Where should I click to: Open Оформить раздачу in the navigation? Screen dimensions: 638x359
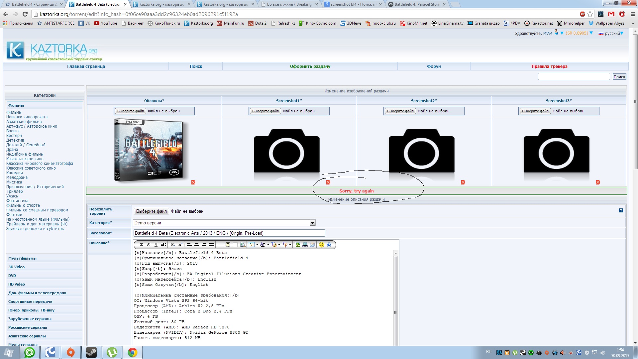tap(310, 66)
